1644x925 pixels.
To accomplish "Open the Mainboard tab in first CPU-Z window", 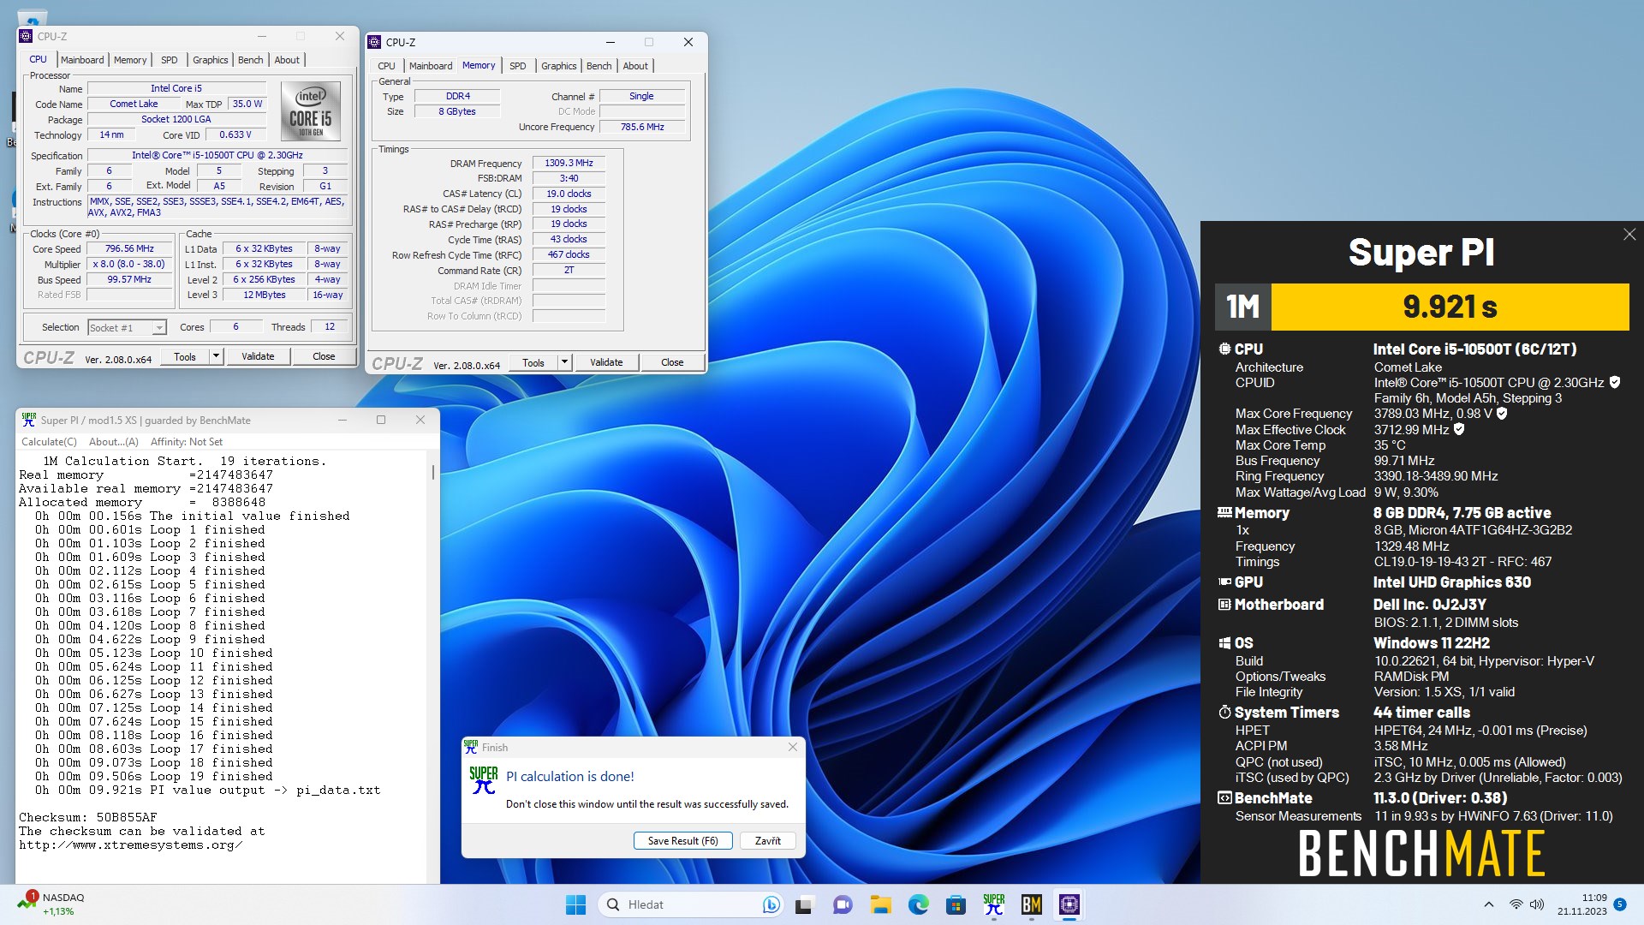I will click(82, 60).
